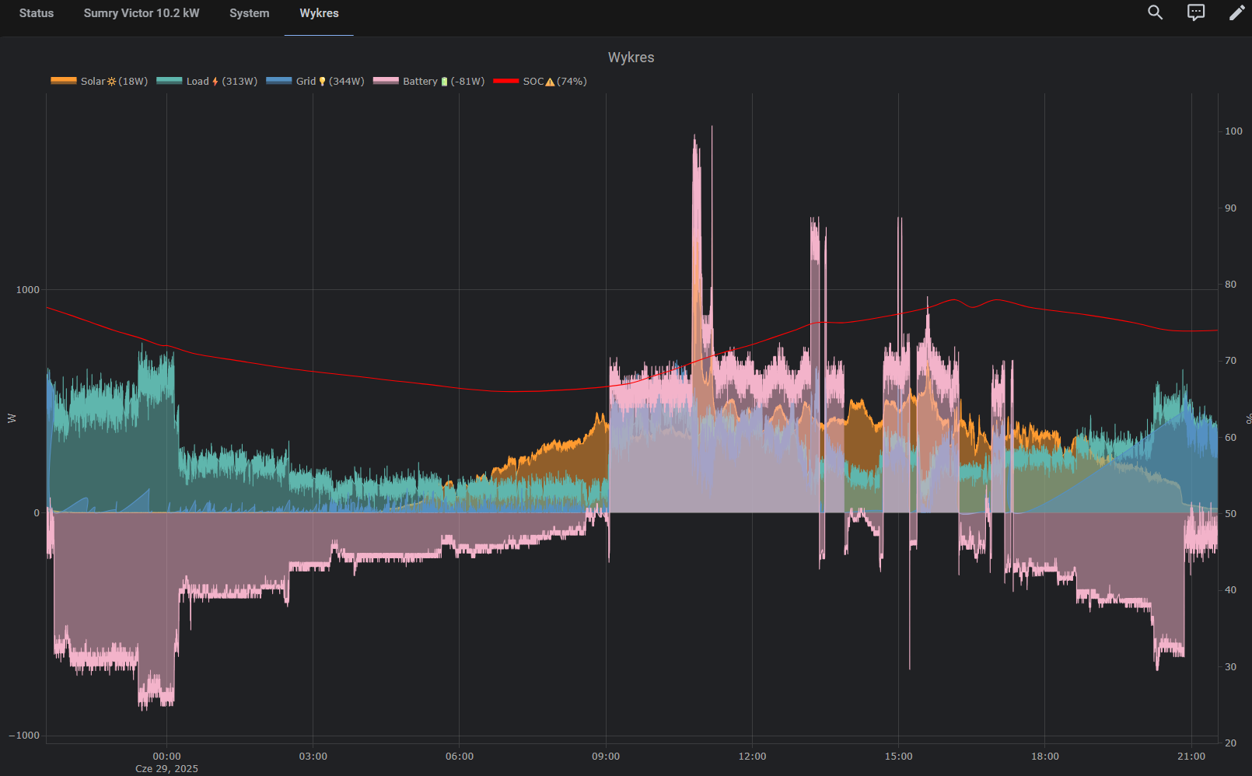Click the "15:00" time axis label
The height and width of the screenshot is (776, 1252).
tap(899, 757)
